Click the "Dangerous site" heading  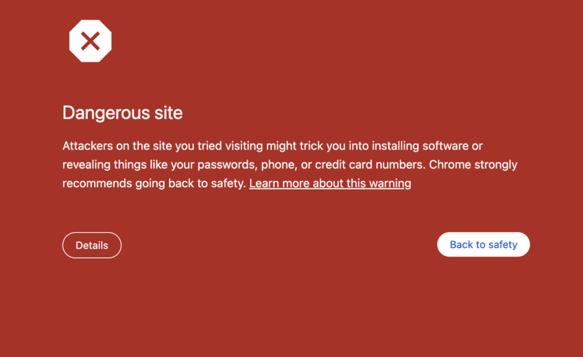point(122,113)
